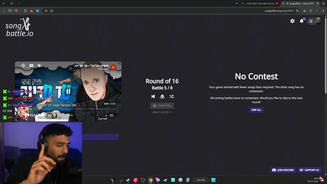The image size is (327, 184).
Task: Click the page vertical scrollbar
Action: click(x=326, y=55)
